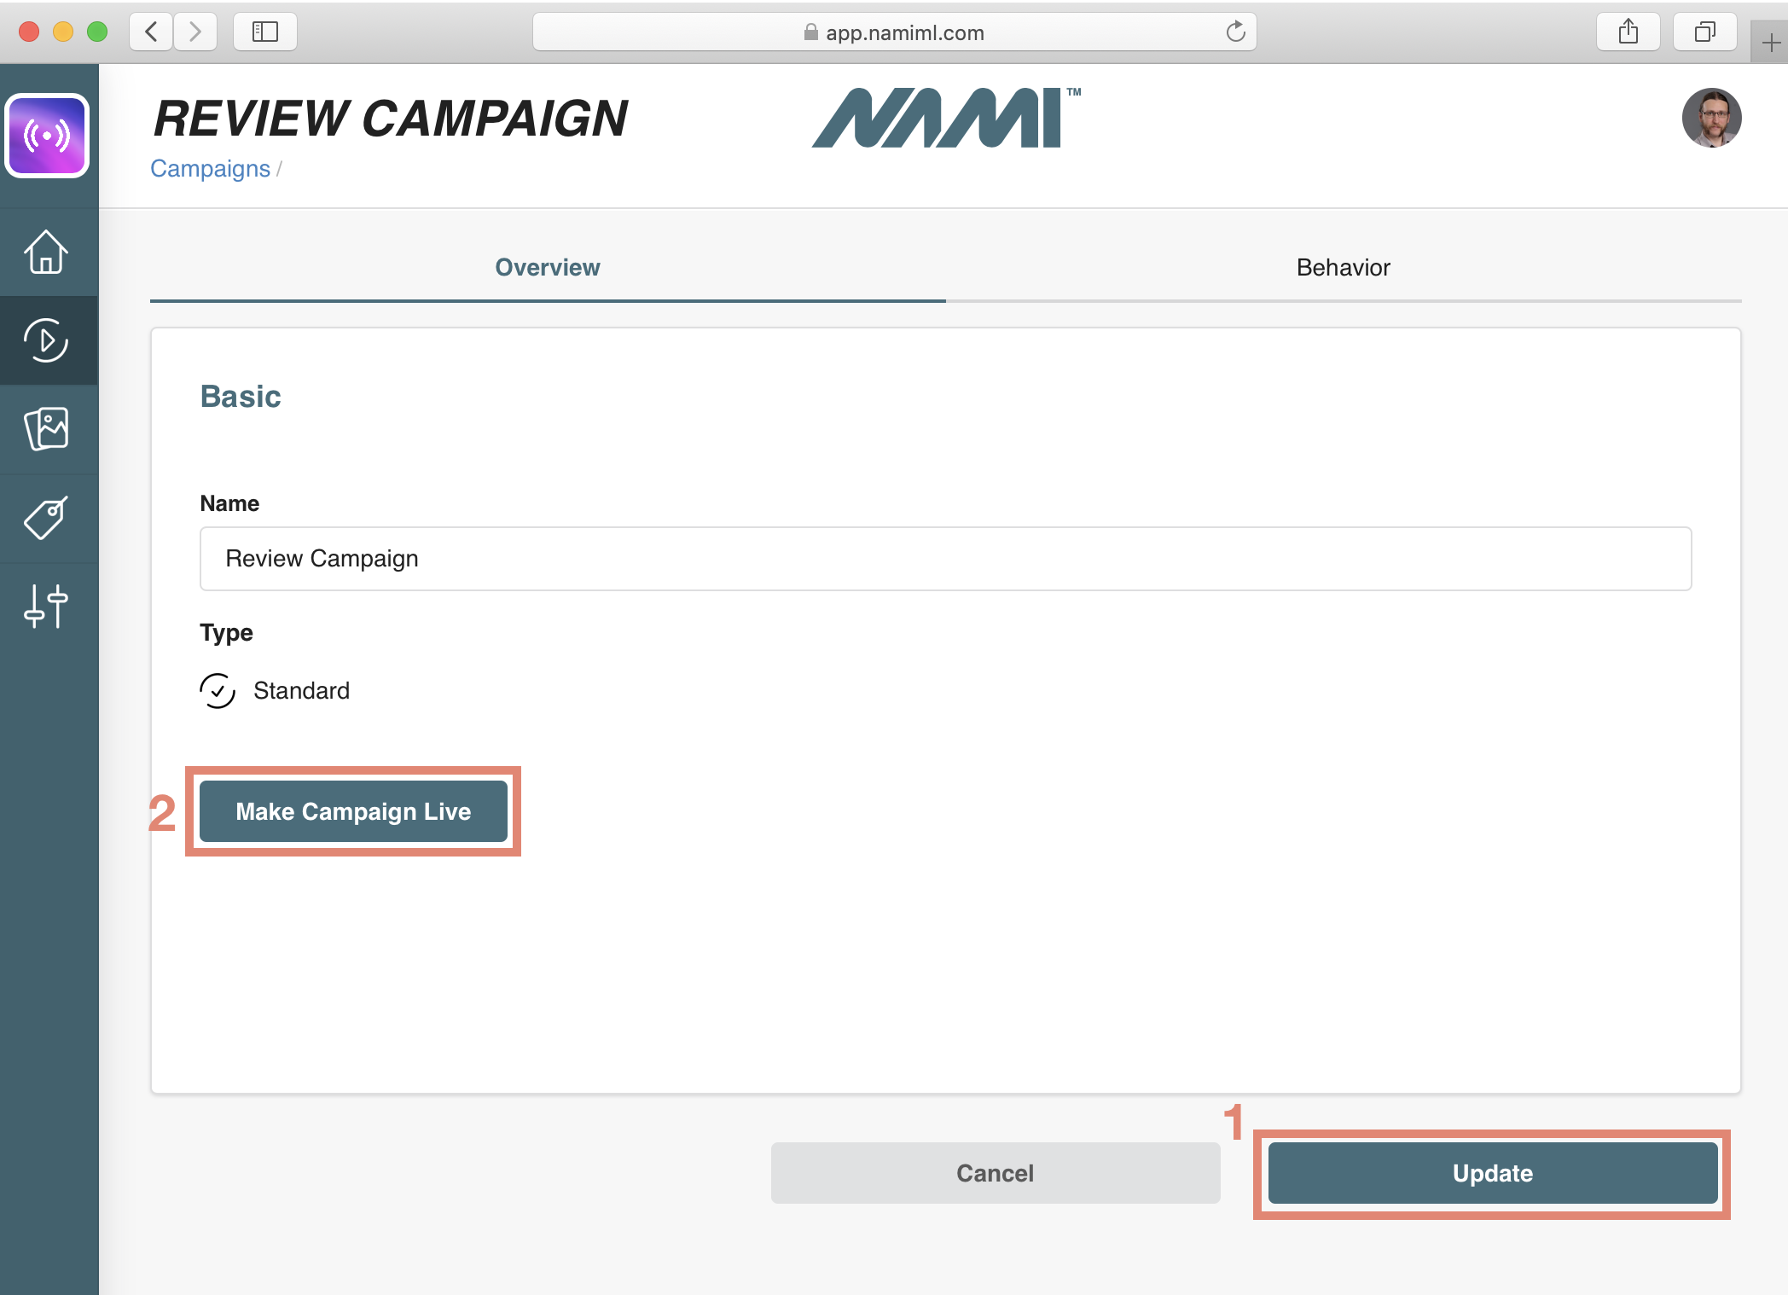
Task: Click the Update button
Action: pyautogui.click(x=1492, y=1173)
